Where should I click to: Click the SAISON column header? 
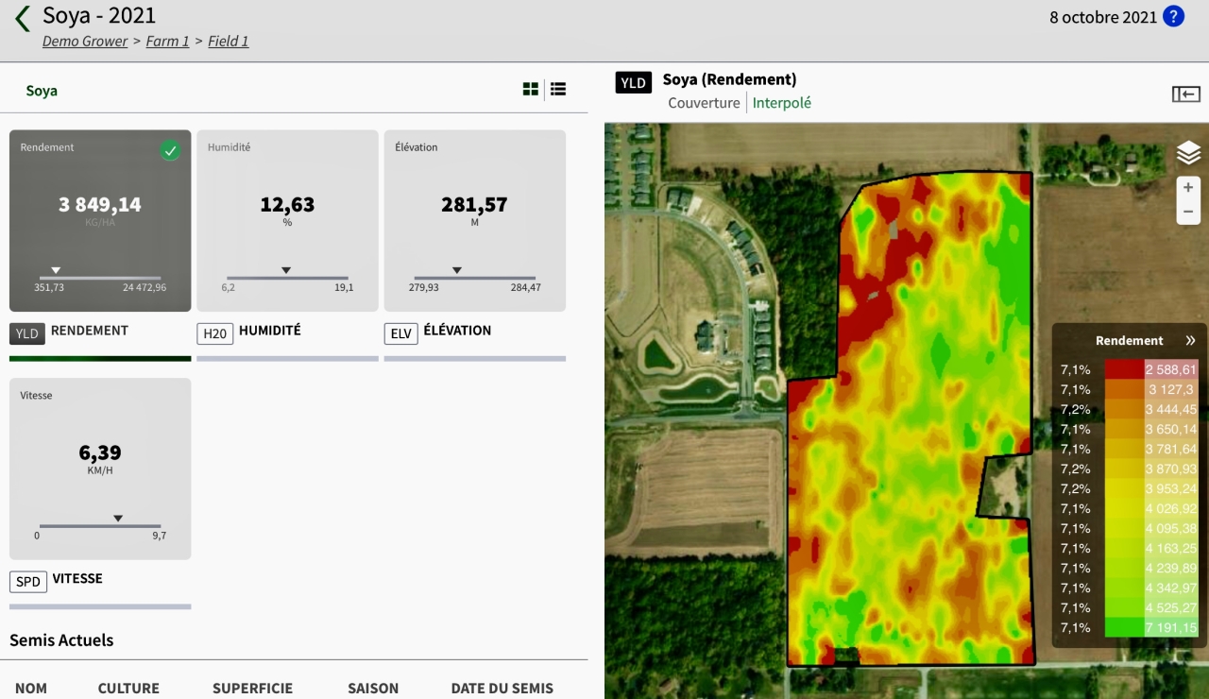pyautogui.click(x=373, y=689)
